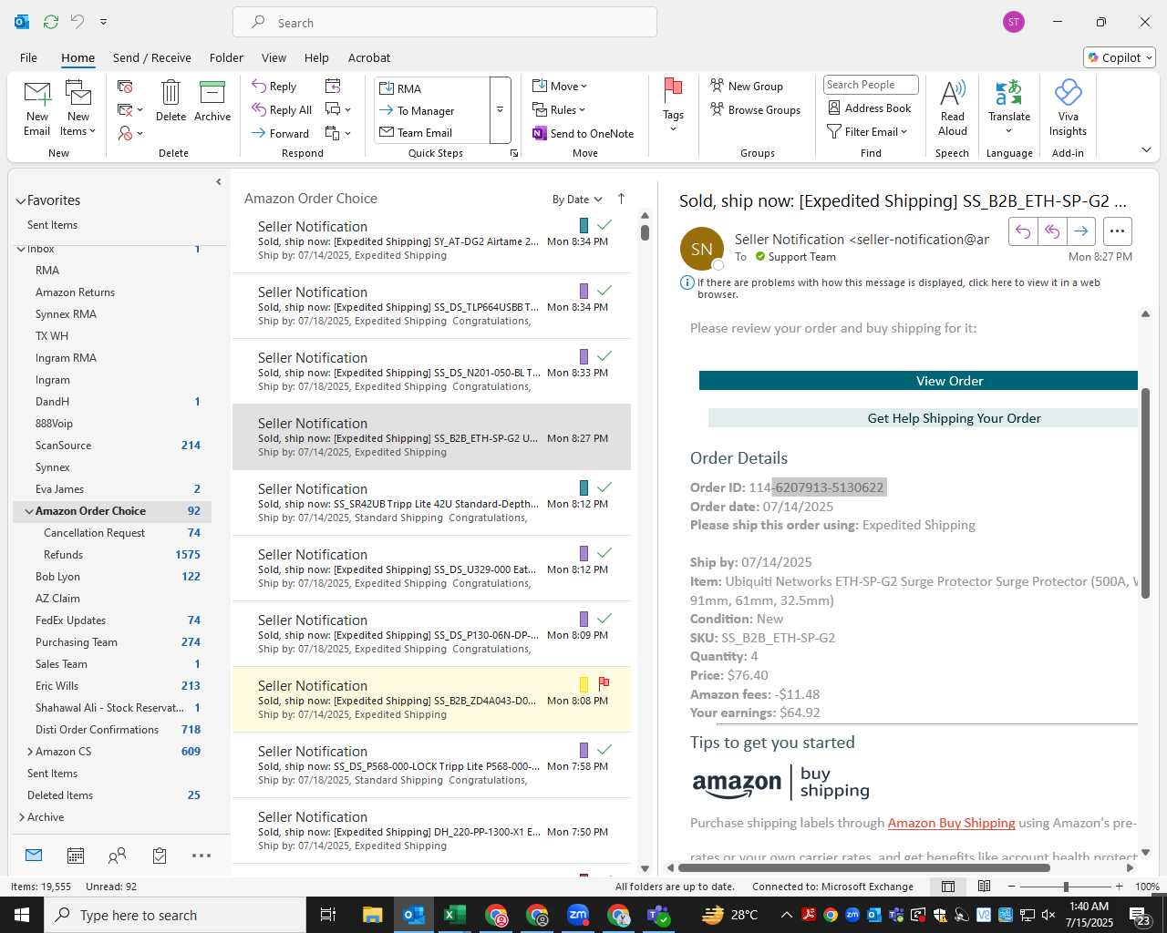Open People view in navigation bar
Screen dimensions: 1167x933
click(x=118, y=856)
